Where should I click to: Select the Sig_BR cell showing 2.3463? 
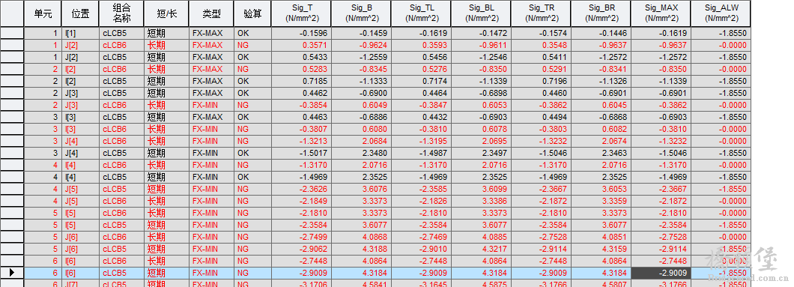click(x=601, y=153)
